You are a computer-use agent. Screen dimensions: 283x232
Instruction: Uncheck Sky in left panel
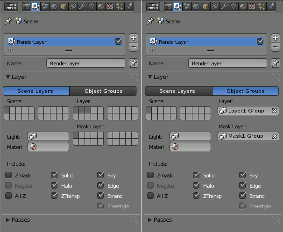pyautogui.click(x=100, y=175)
